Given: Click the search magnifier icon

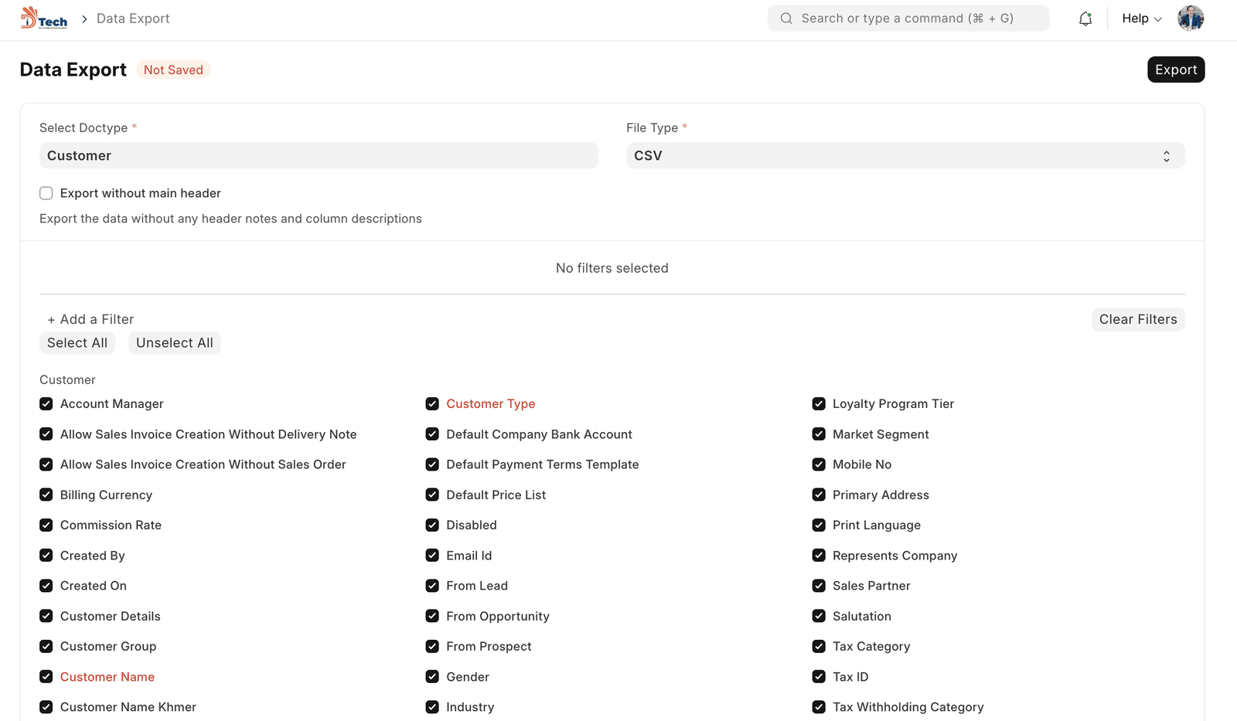Looking at the screenshot, I should (x=786, y=19).
